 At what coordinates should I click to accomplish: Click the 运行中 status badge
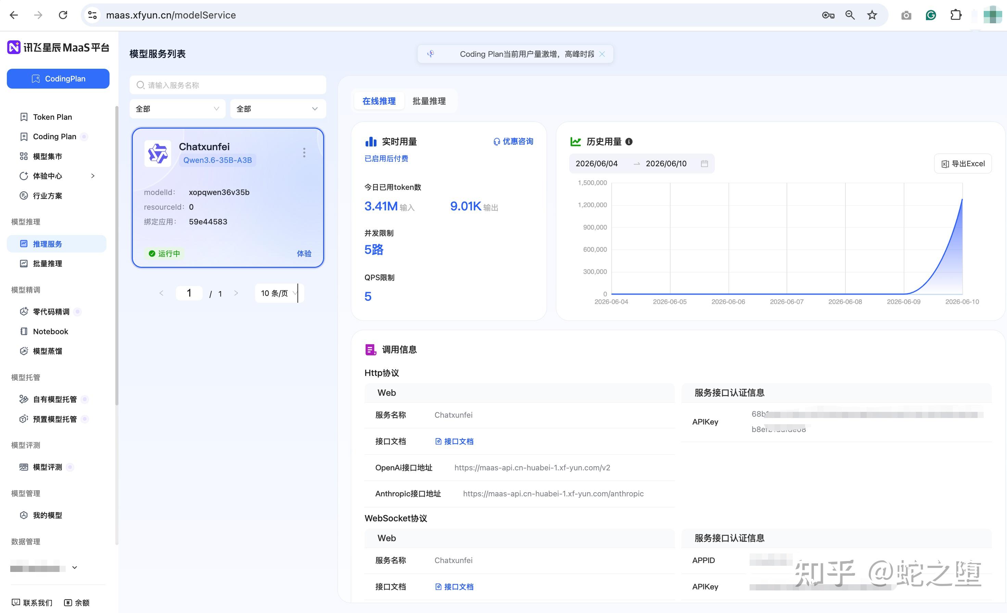tap(165, 253)
